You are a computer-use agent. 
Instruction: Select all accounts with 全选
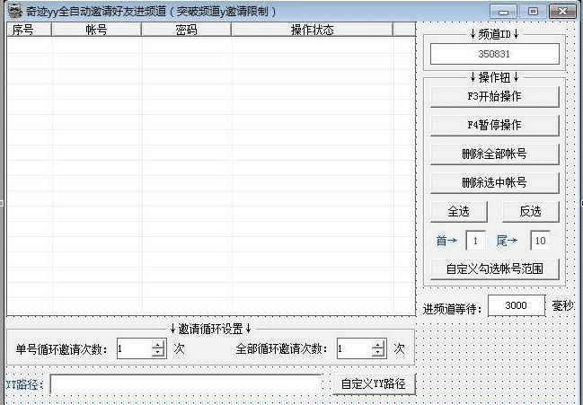[458, 211]
